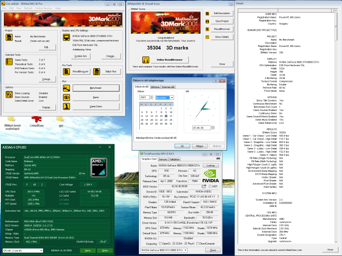
Task: Click the Display and CPU Settings monitor icon
Action: (x=66, y=38)
